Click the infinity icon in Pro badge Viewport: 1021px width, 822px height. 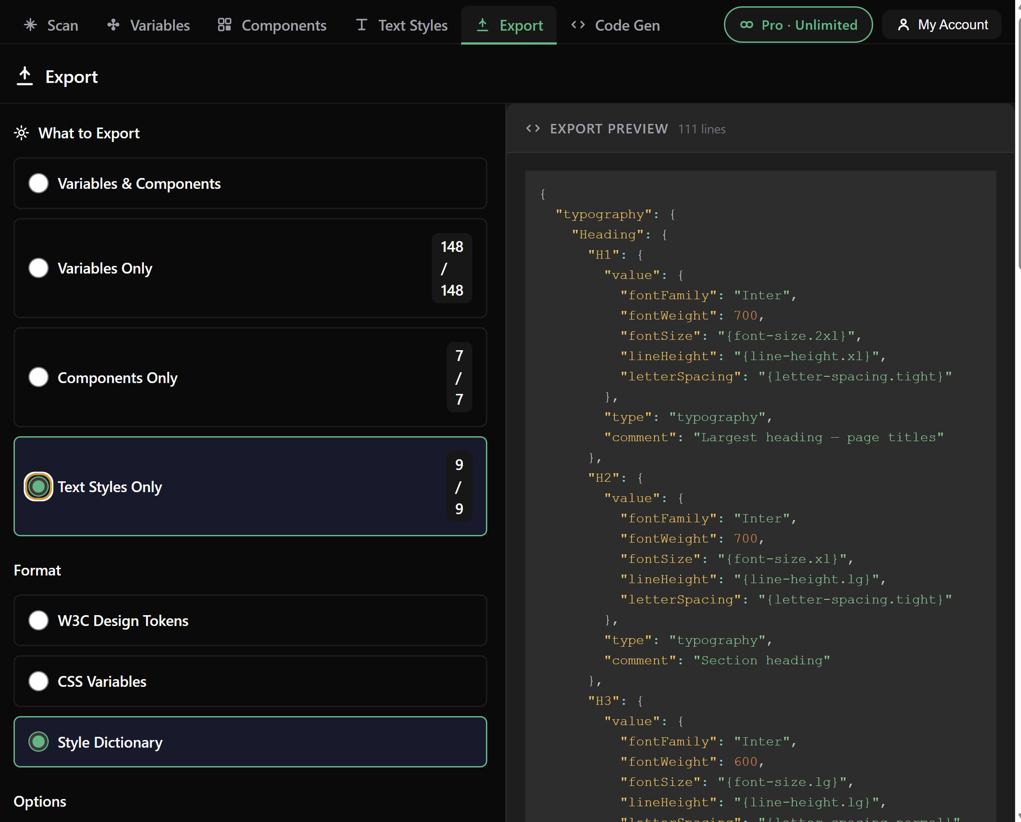point(747,25)
